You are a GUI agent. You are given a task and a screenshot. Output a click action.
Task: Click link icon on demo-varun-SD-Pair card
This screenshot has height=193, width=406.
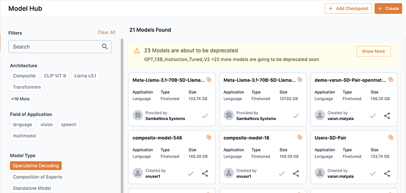(391, 80)
